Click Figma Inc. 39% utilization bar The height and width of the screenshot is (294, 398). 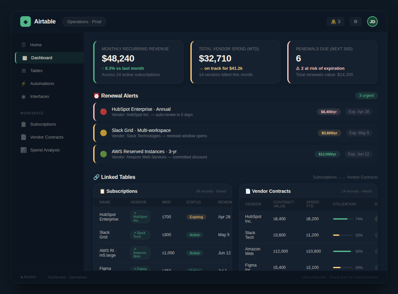tap(343, 268)
